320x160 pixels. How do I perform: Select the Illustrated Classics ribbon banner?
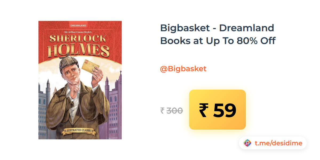[x=79, y=131]
